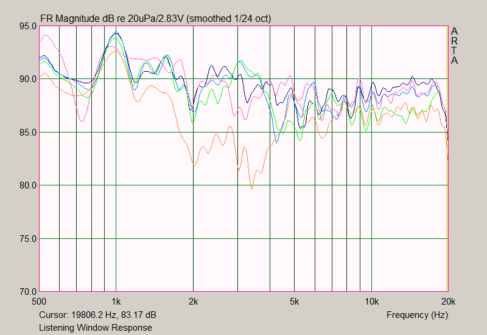Select the "Frequency (Hz)" axis caption

pos(417,316)
